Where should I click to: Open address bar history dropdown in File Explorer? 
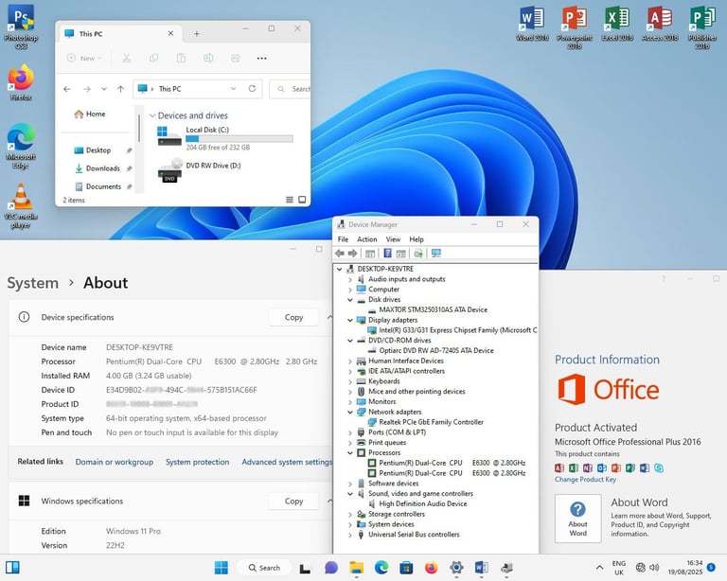click(233, 89)
